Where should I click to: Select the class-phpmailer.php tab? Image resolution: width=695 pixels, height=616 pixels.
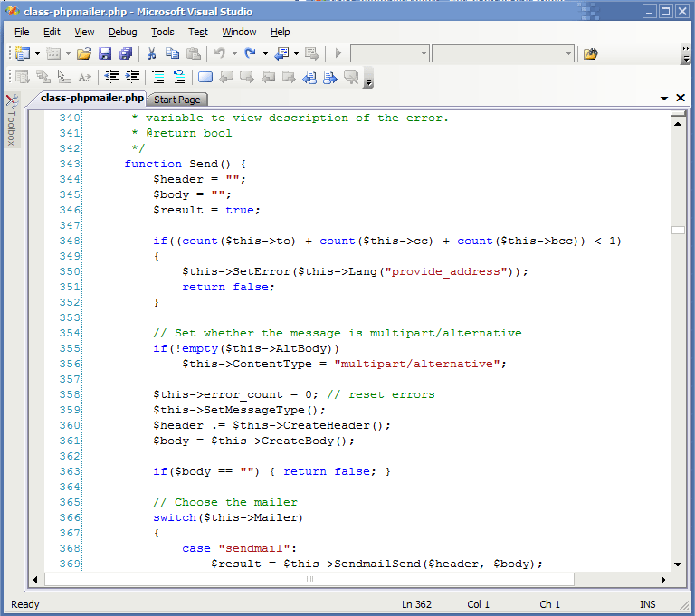(92, 98)
